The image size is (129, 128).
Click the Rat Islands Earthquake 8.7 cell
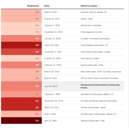click(x=21, y=94)
